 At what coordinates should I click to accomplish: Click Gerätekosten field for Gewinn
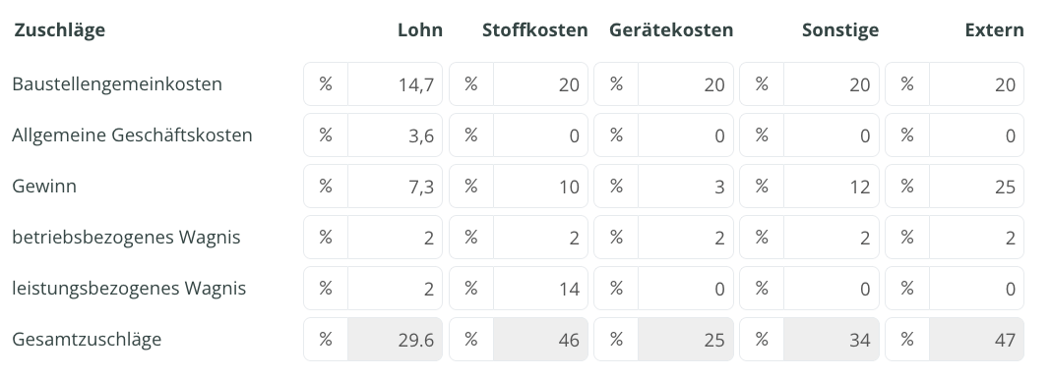coord(686,187)
